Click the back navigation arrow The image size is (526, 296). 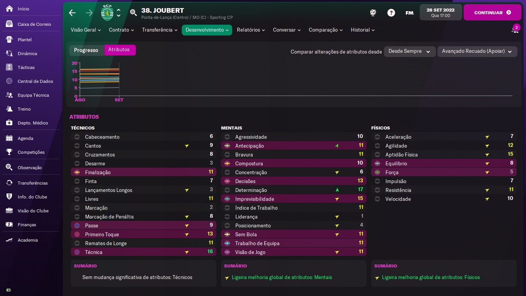point(72,13)
